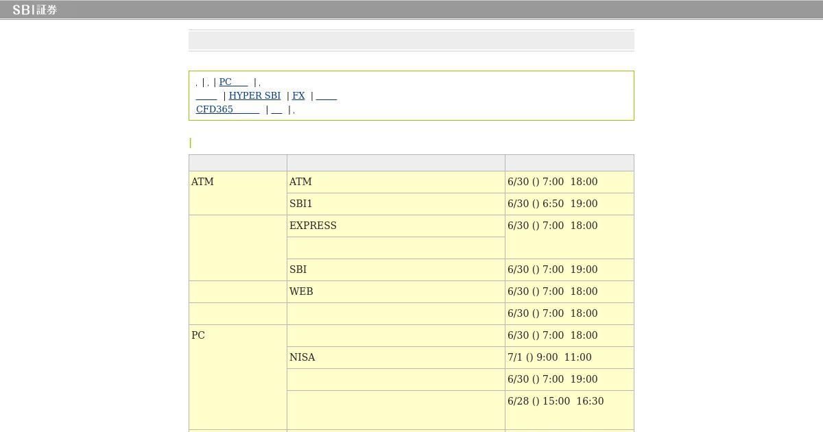Select the SBI1 table cell
The height and width of the screenshot is (432, 823).
(x=396, y=204)
